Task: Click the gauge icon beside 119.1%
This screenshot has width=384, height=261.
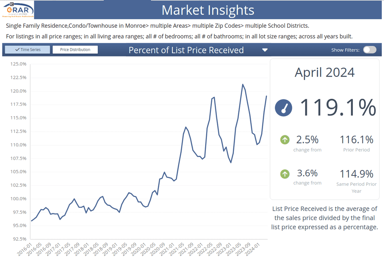Action: tap(283, 108)
